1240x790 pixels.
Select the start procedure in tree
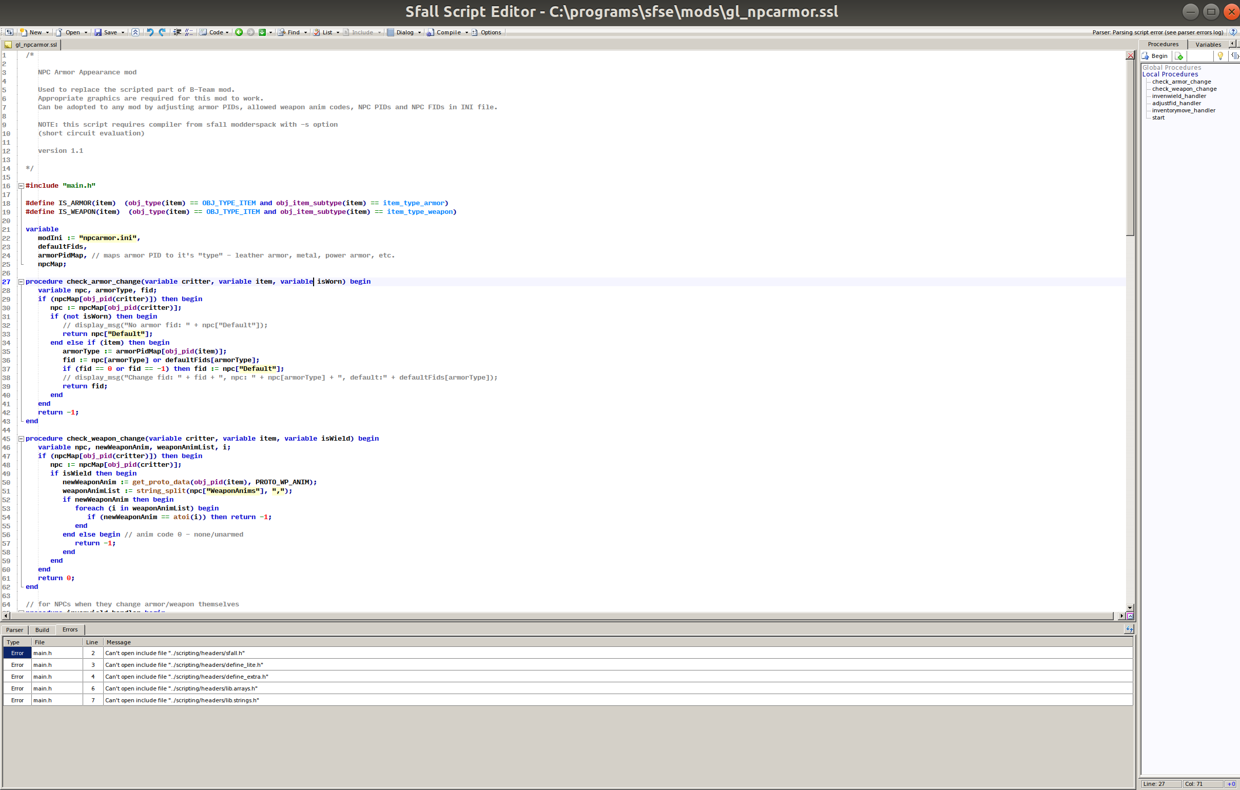tap(1158, 117)
